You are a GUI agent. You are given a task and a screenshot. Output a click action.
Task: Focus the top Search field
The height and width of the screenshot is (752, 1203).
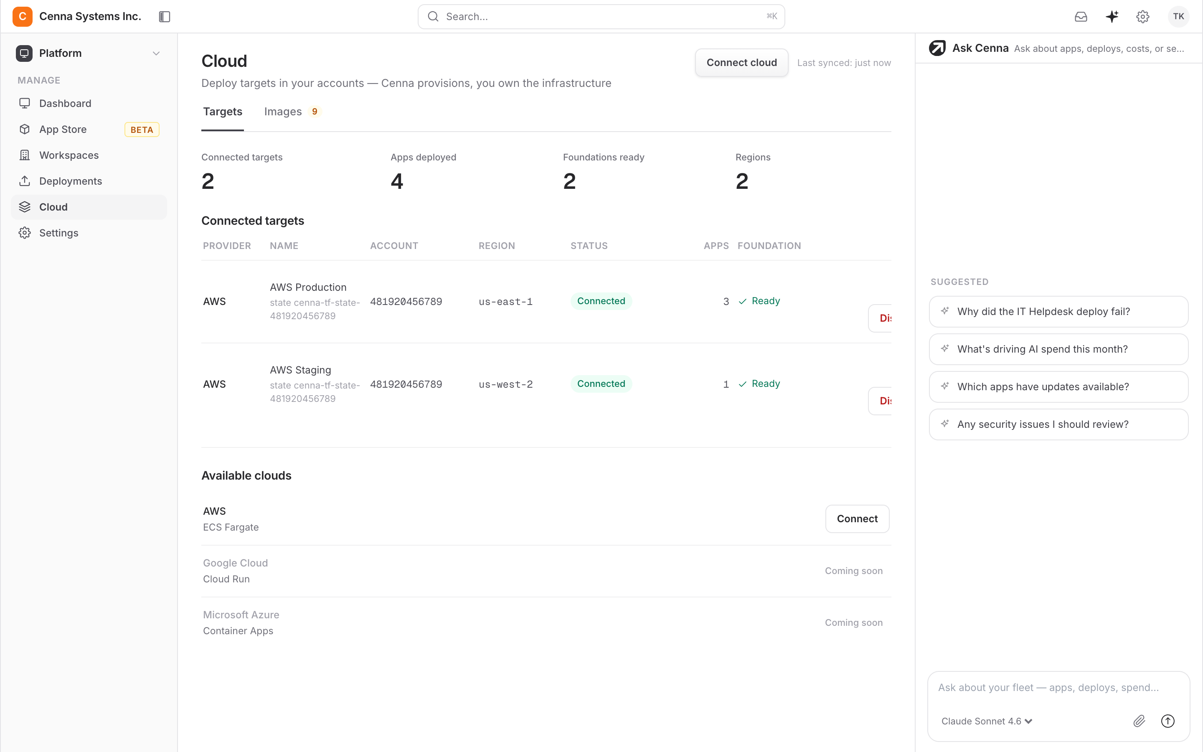coord(601,16)
